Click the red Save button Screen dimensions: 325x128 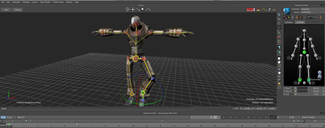pyautogui.click(x=250, y=9)
